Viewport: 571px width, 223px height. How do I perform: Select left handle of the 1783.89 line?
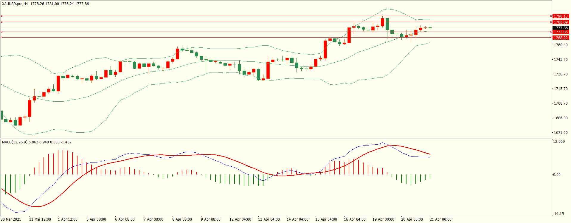pos(1,22)
